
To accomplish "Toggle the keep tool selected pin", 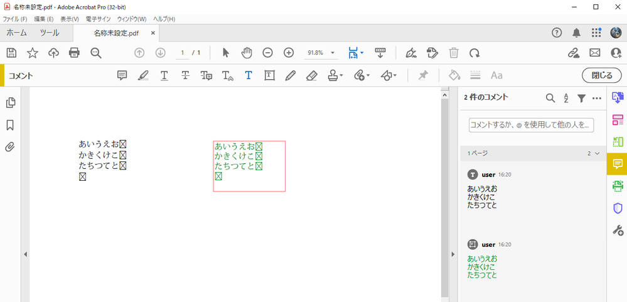I will click(x=423, y=75).
